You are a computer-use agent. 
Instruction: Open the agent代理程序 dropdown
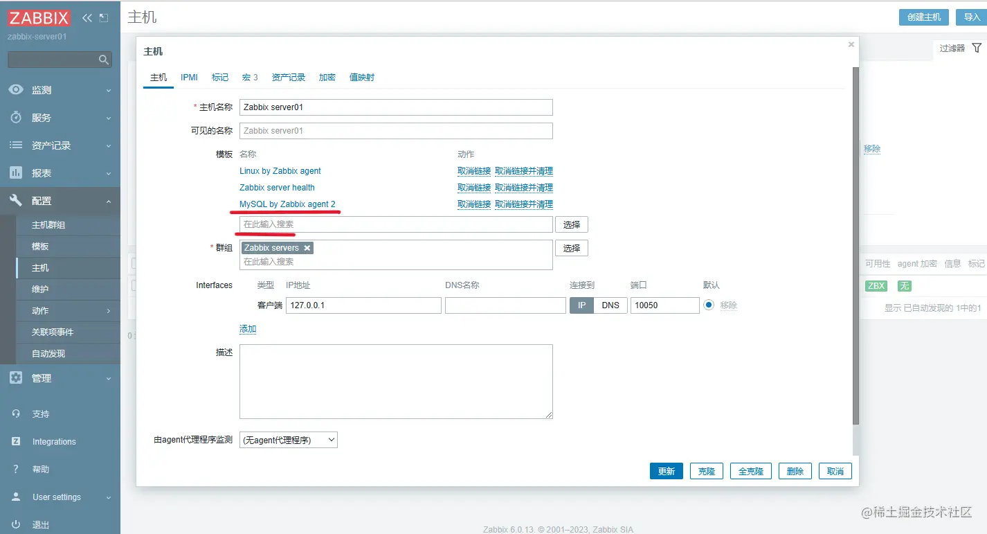(x=289, y=440)
